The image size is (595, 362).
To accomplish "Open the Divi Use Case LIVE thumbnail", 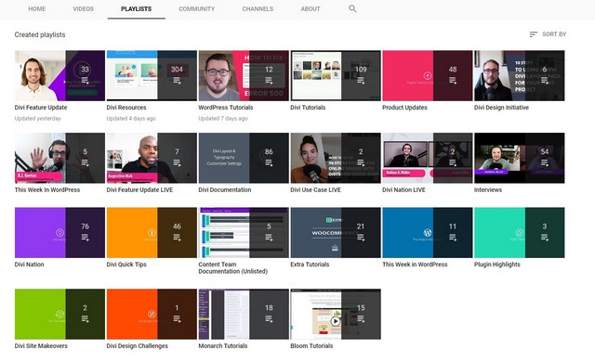I will (x=335, y=158).
